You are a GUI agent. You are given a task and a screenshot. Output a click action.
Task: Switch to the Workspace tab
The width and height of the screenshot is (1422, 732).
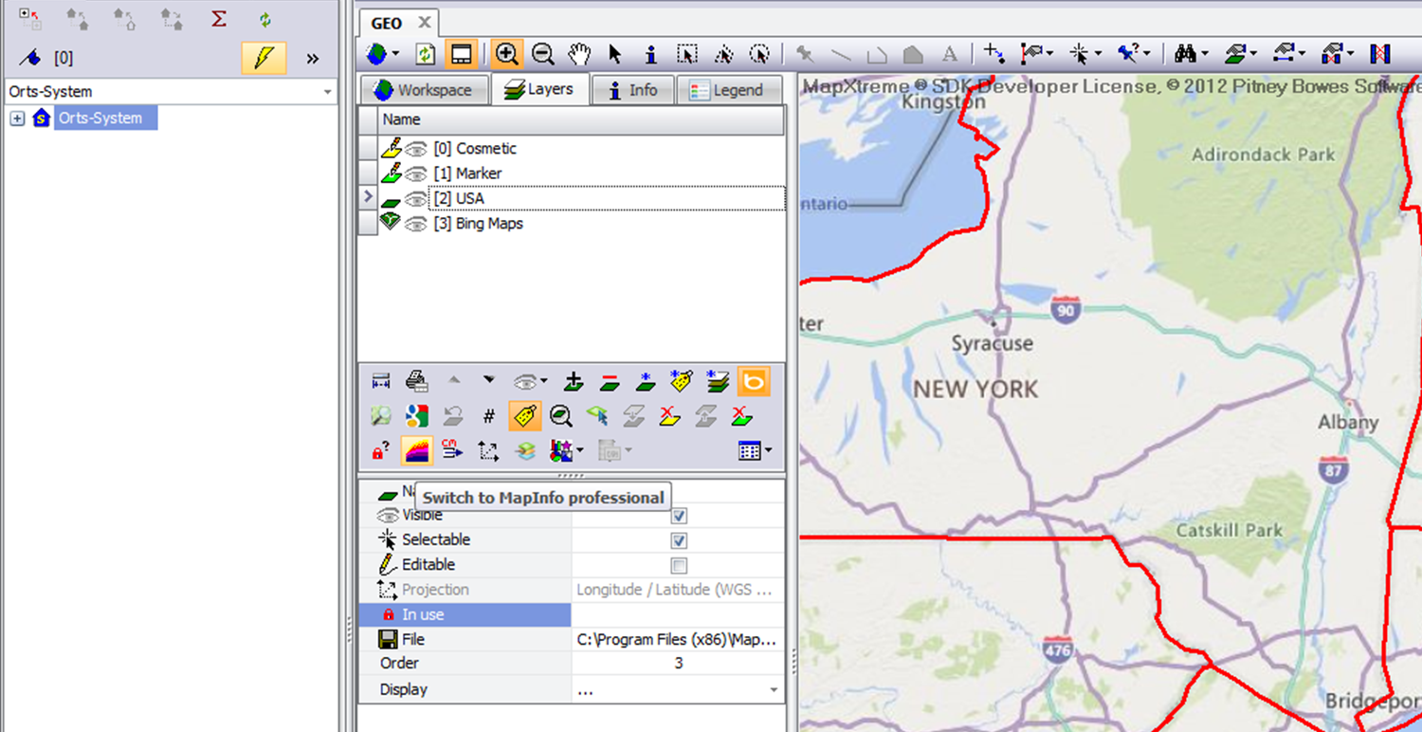point(423,90)
